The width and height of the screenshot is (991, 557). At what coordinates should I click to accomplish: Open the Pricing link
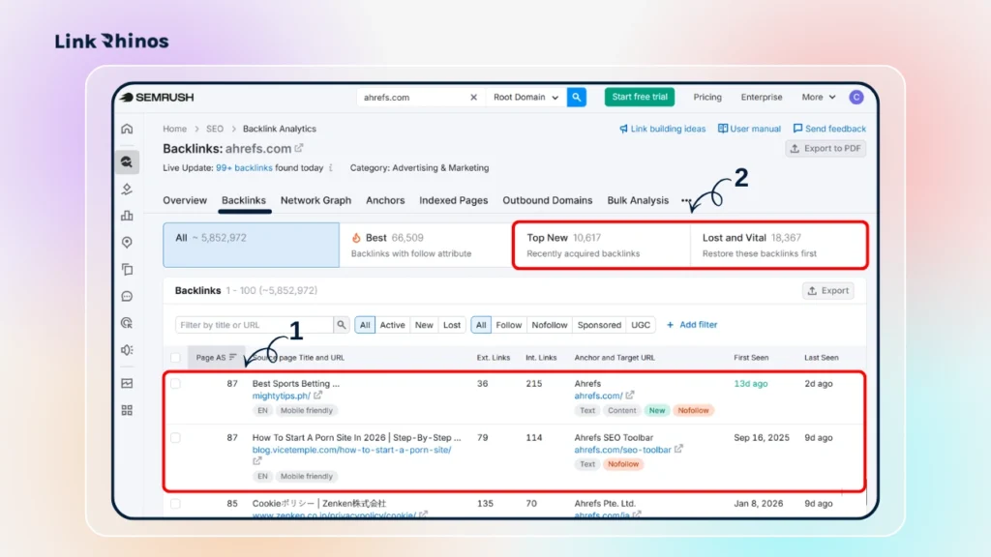[707, 98]
